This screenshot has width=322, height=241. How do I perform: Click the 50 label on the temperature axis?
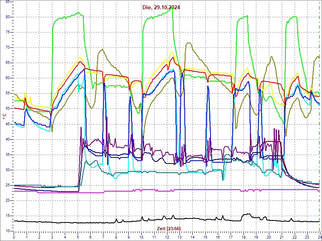click(x=7, y=108)
